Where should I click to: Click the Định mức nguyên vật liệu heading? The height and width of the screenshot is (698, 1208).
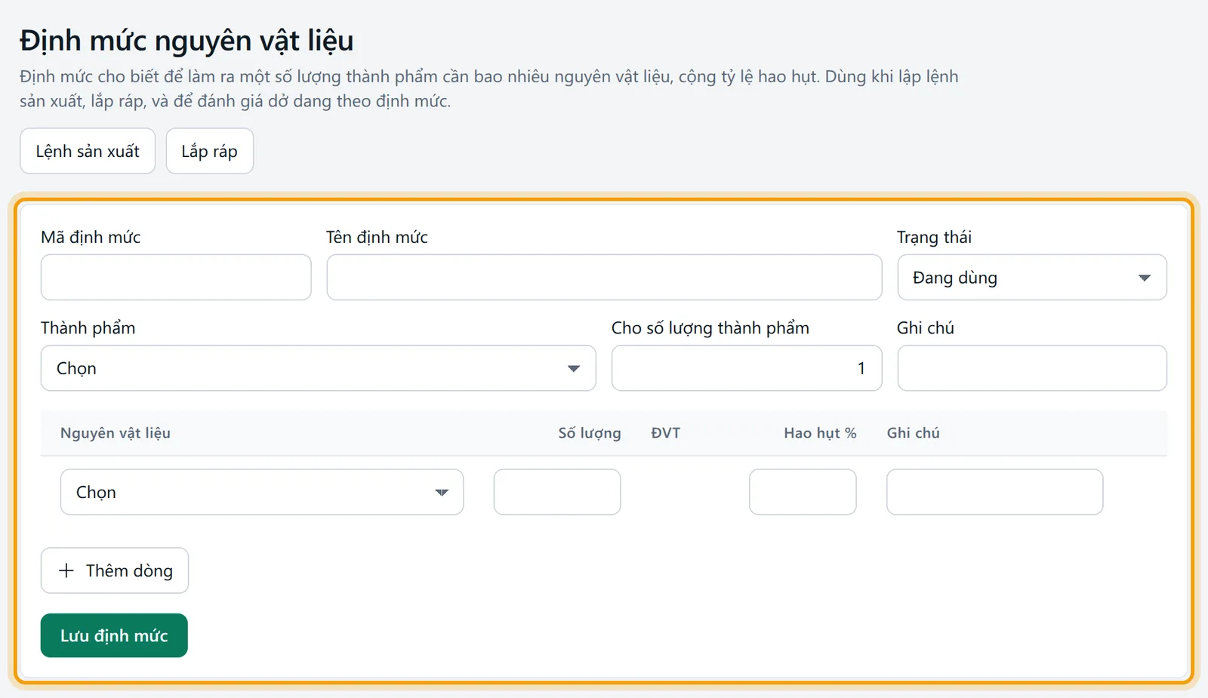[x=186, y=41]
